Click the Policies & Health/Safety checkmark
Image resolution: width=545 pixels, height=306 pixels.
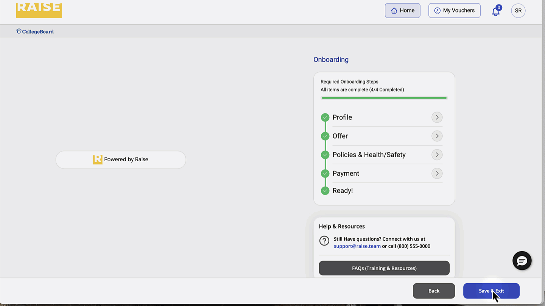pyautogui.click(x=325, y=155)
